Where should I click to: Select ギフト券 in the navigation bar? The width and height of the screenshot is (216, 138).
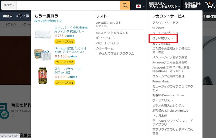(23, 16)
